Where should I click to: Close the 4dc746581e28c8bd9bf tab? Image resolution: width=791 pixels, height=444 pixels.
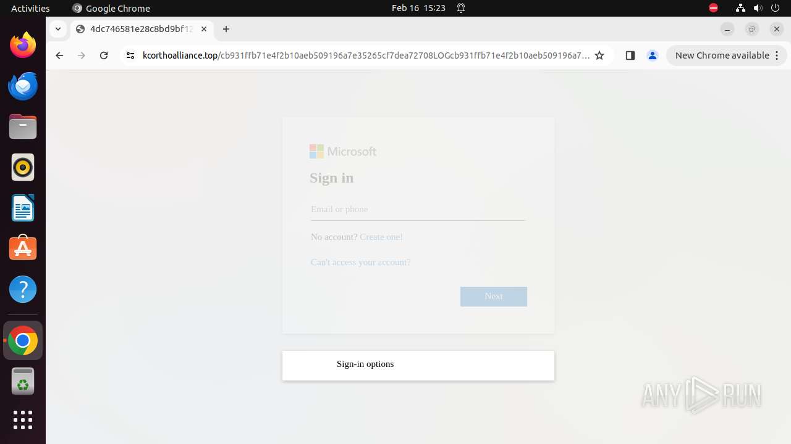pyautogui.click(x=204, y=29)
